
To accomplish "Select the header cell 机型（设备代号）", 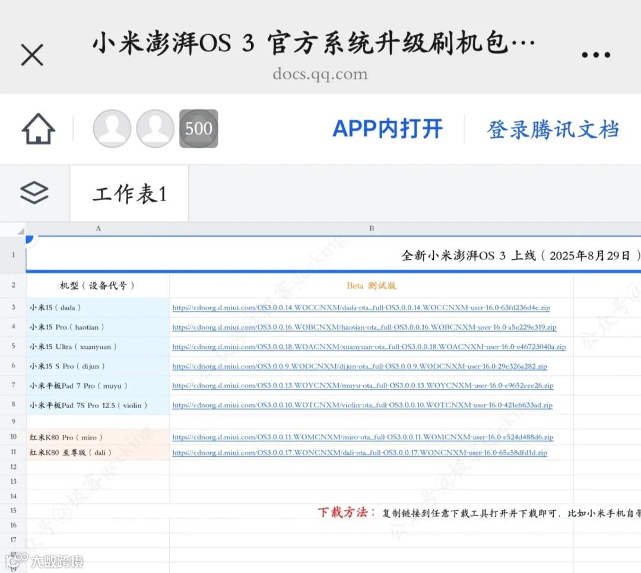I will click(x=98, y=285).
